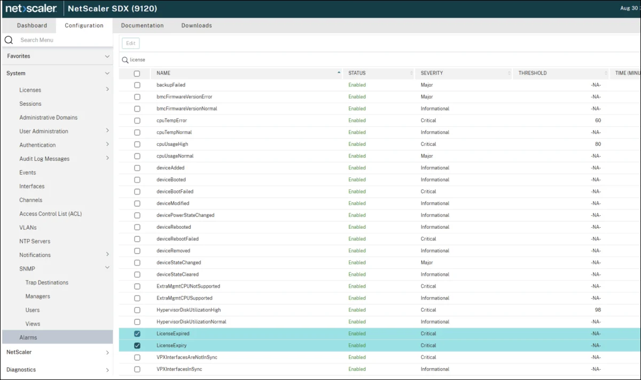641x380 pixels.
Task: Expand the Authentication submenu arrow
Action: pyautogui.click(x=107, y=144)
